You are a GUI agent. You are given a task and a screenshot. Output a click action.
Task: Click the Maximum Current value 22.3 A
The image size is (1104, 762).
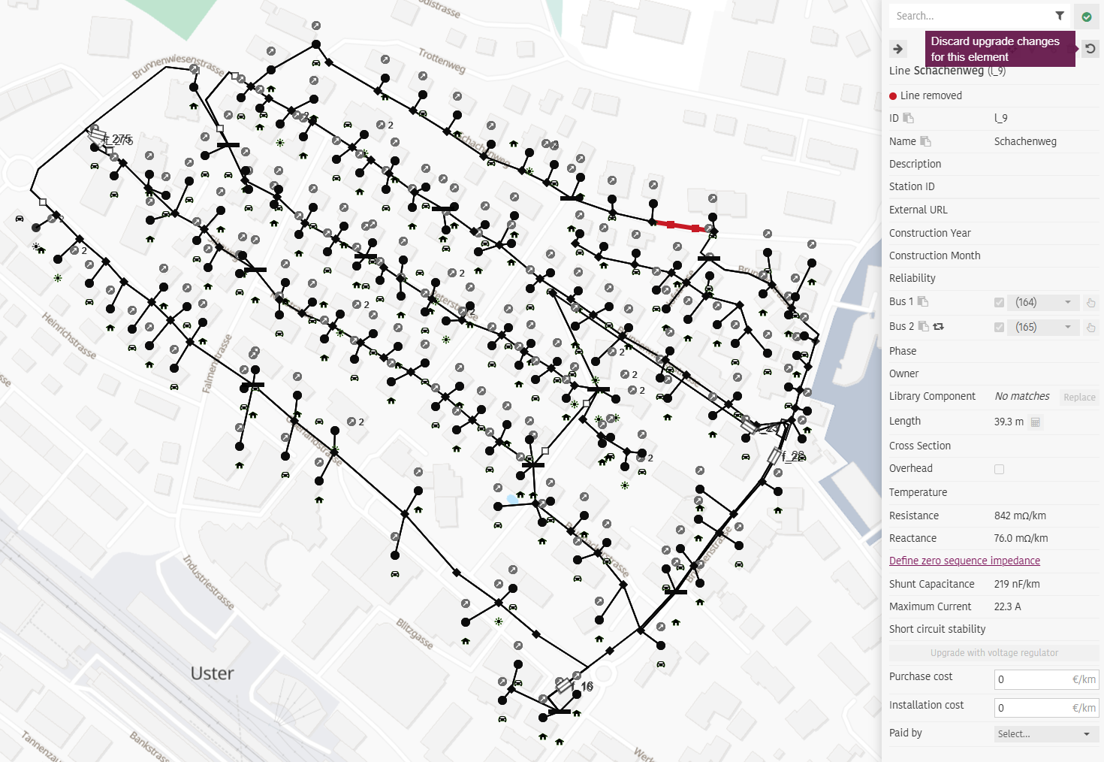tap(1007, 606)
